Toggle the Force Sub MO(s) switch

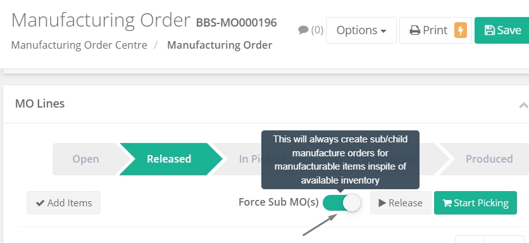pos(342,203)
